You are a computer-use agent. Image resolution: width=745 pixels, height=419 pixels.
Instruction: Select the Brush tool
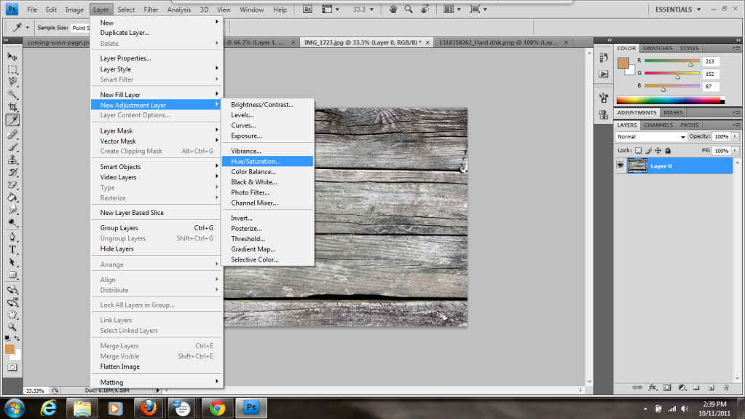[12, 147]
